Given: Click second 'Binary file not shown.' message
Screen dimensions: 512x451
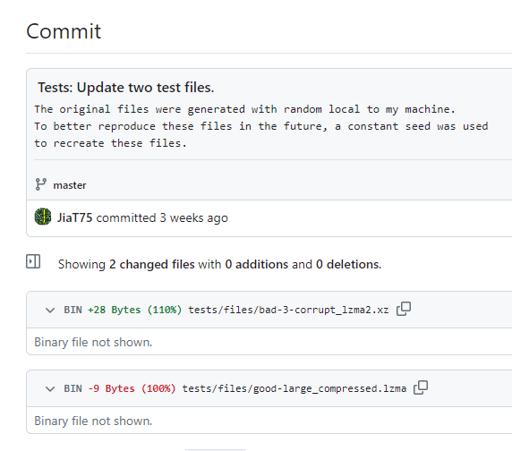Looking at the screenshot, I should (x=93, y=421).
